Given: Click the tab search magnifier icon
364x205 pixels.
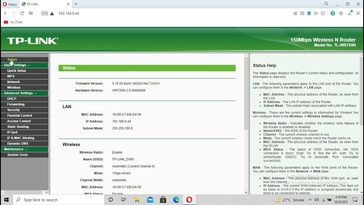Looking at the screenshot, I should (x=326, y=4).
